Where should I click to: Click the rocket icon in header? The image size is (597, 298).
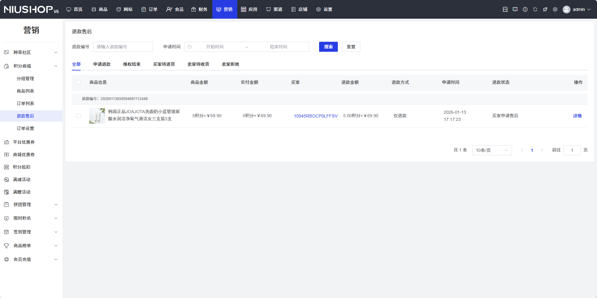coord(545,9)
